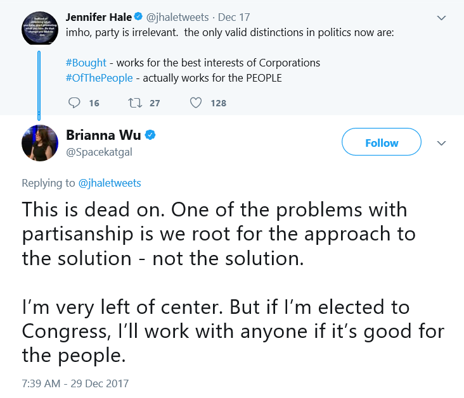Click the 7:39 AM - 29 Dec 2017 timestamp
Screen dimensions: 464x398
(x=75, y=383)
